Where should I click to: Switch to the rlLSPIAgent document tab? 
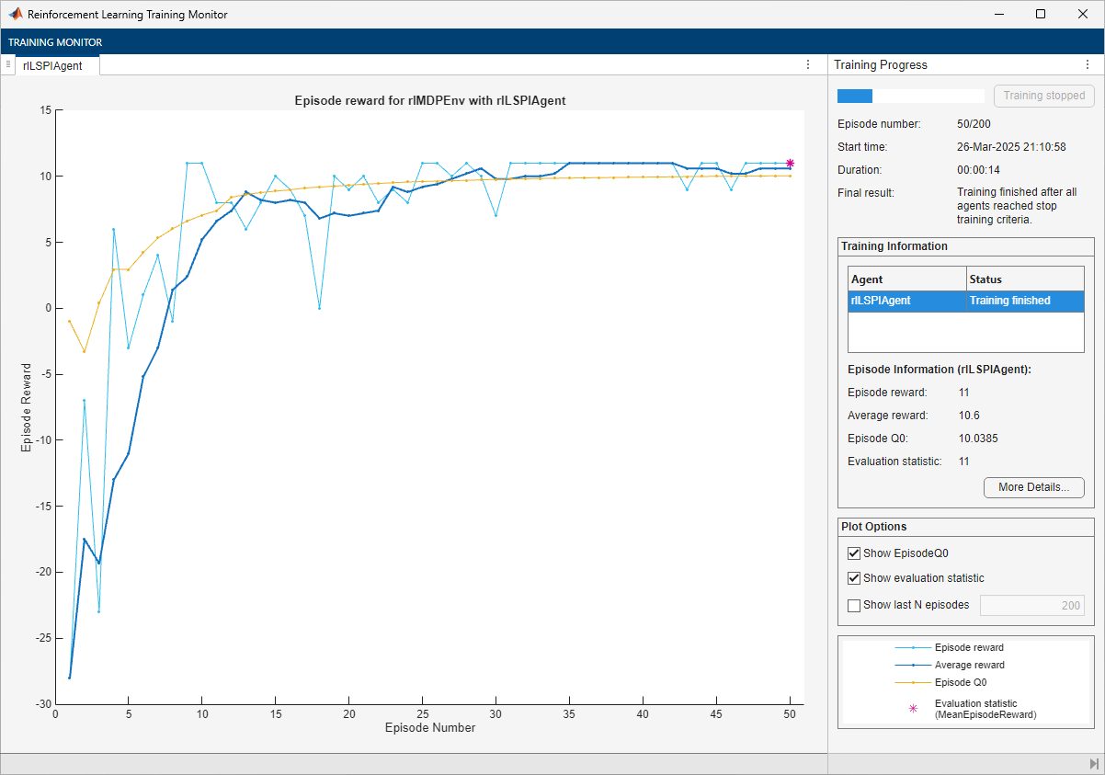pos(52,65)
